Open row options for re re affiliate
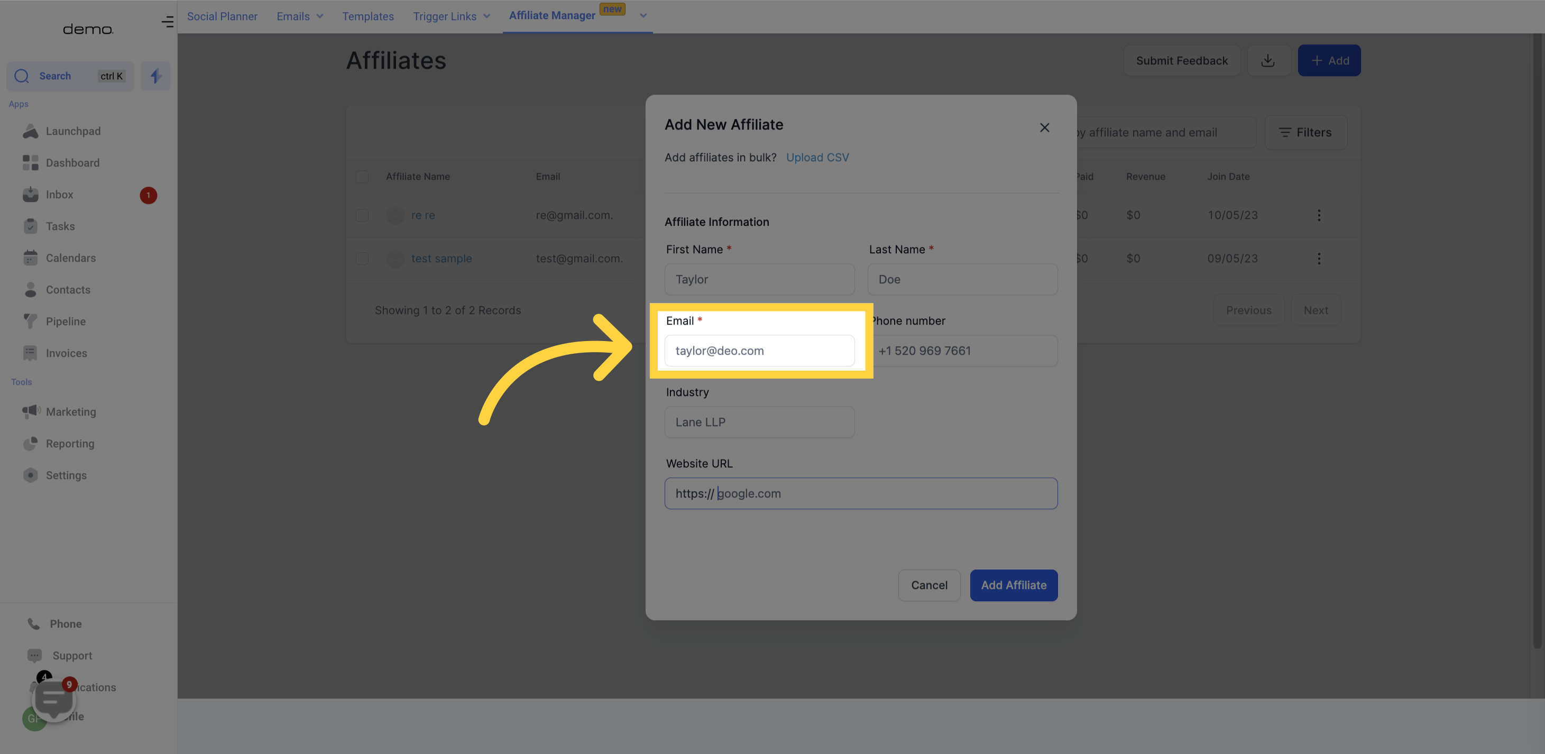The image size is (1545, 754). click(x=1318, y=215)
